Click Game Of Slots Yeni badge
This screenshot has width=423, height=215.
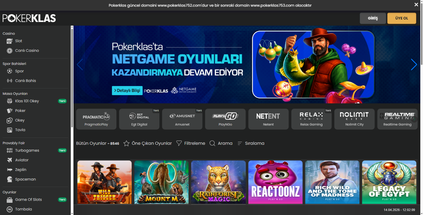(62, 200)
